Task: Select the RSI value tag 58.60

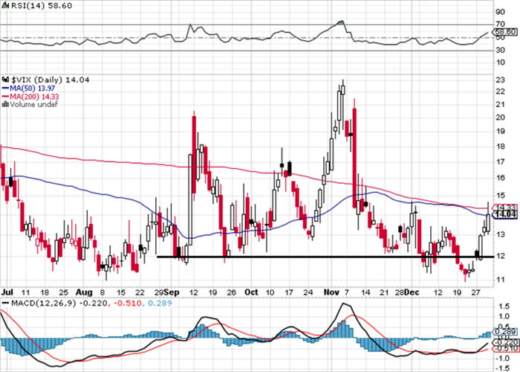Action: point(505,32)
